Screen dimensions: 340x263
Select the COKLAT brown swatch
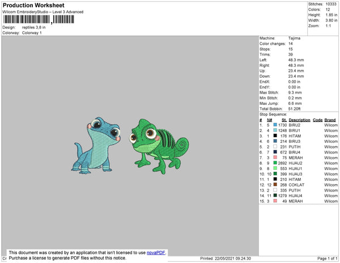275,185
